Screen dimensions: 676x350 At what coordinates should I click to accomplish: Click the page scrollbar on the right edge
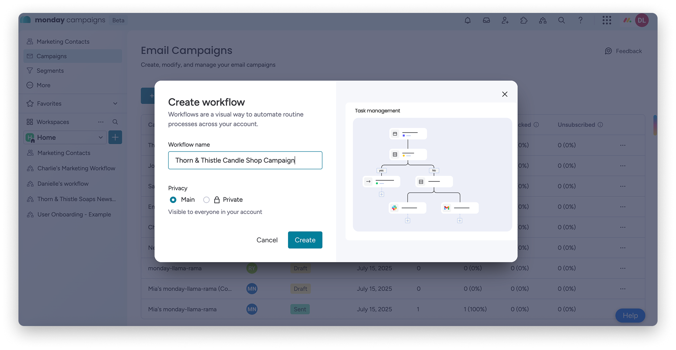(655, 125)
